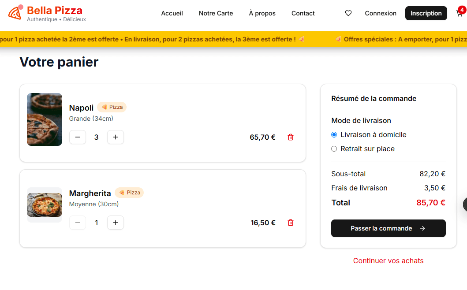Click the plus icon beside Margherita
Viewport: 467px width, 290px height.
(115, 223)
